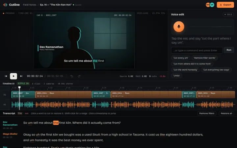Select "Cut from where did it come from" chip
Viewport: 237px width, 148px height.
tap(192, 64)
